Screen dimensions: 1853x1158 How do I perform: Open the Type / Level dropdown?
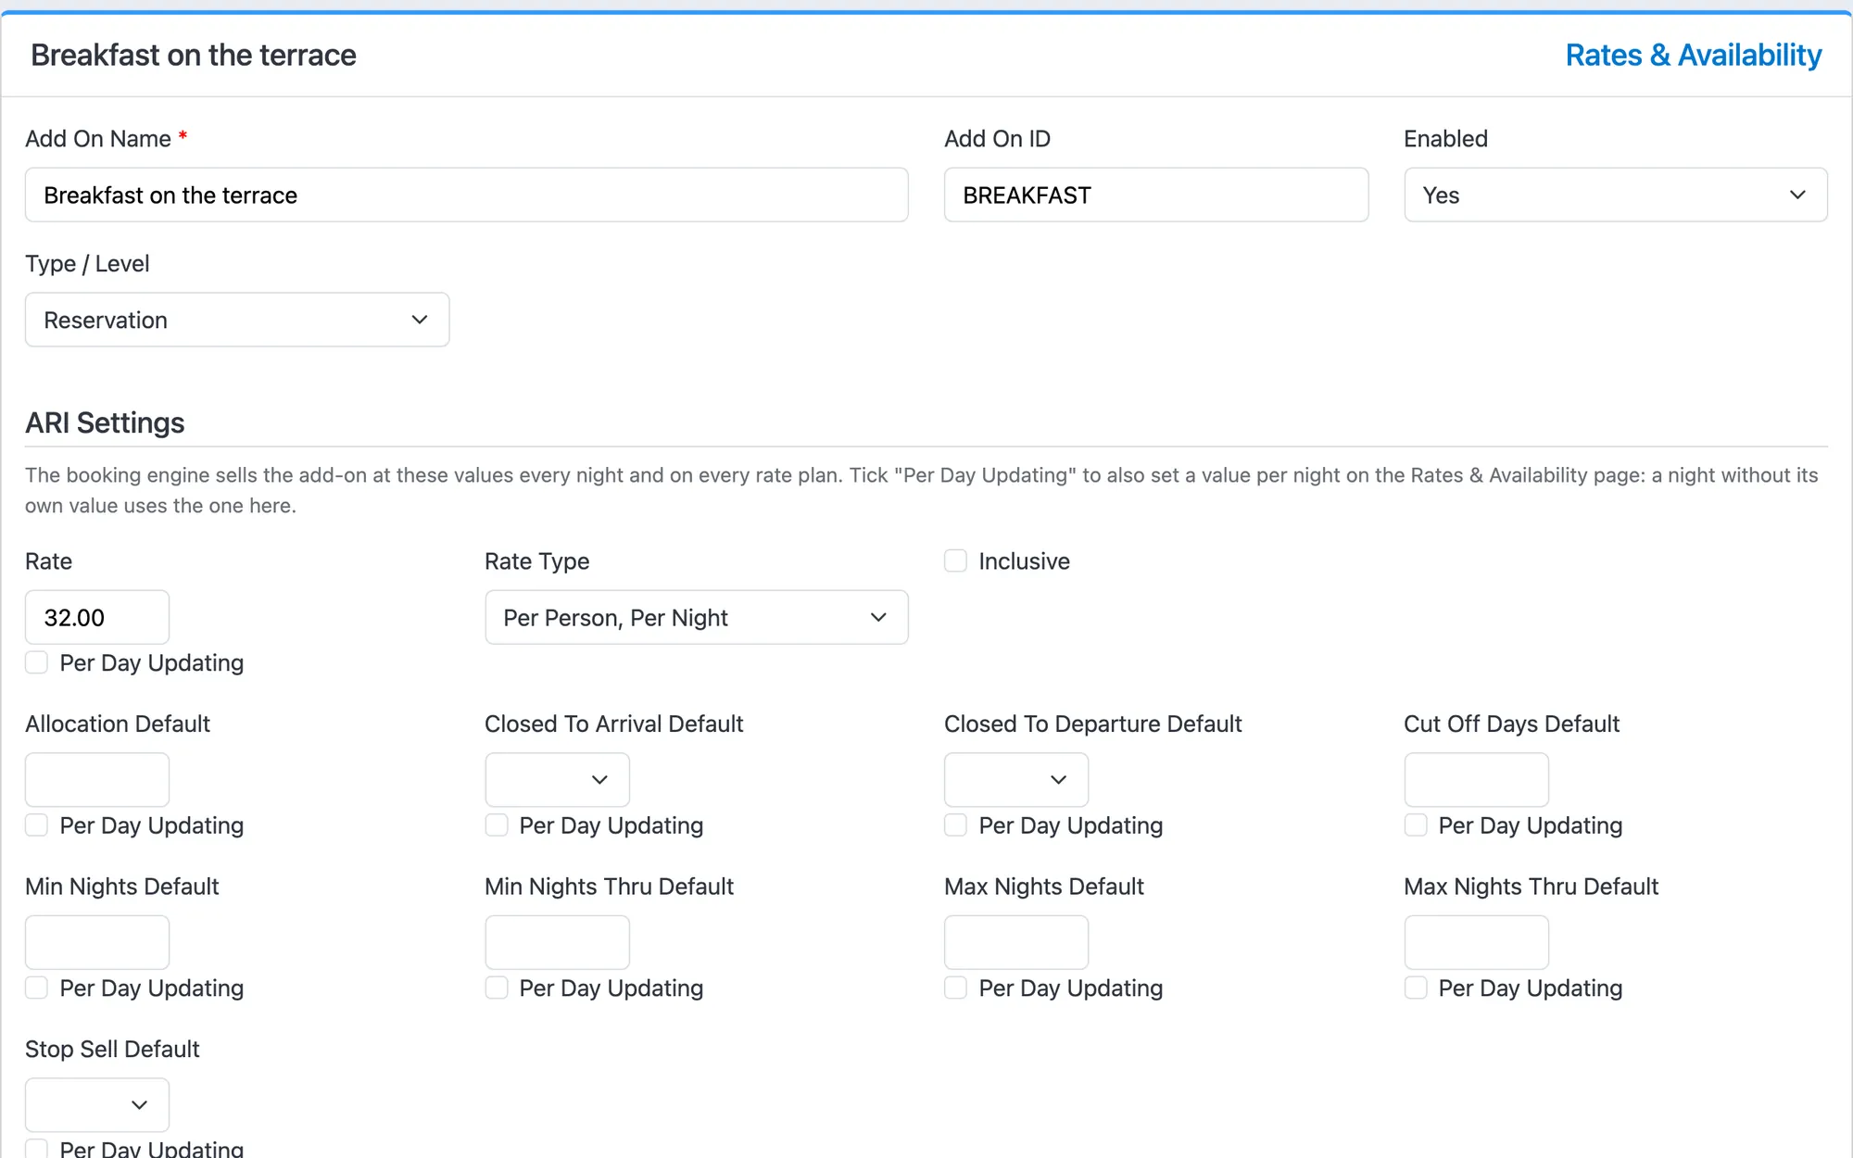(x=237, y=320)
